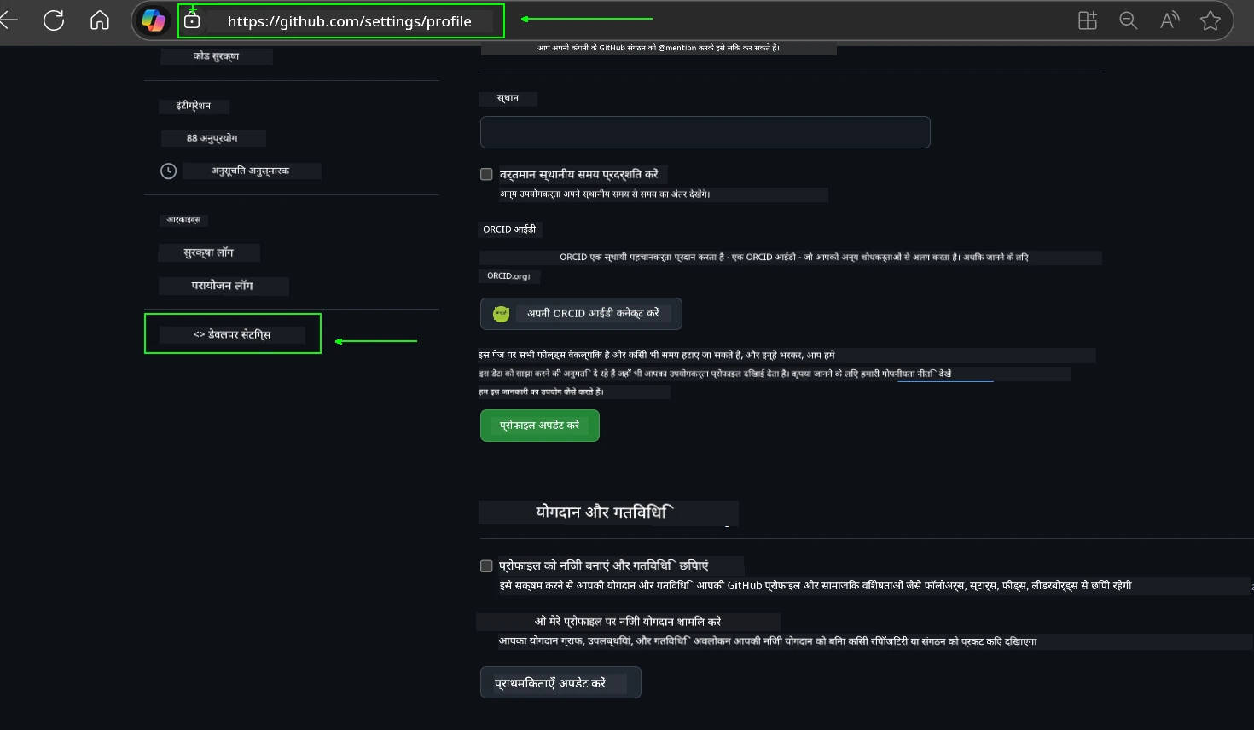The width and height of the screenshot is (1254, 730).
Task: Add this page to favorites
Action: point(1210,20)
